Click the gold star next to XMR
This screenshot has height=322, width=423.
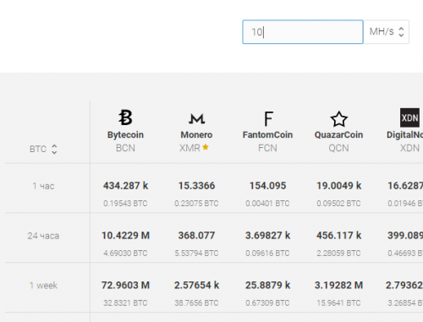pos(206,147)
